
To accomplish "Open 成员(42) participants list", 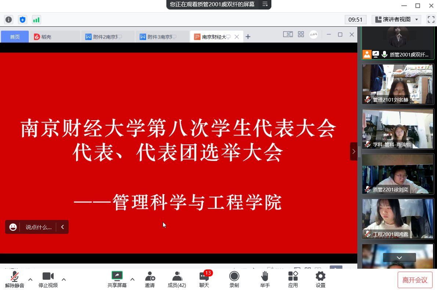I will tap(177, 279).
